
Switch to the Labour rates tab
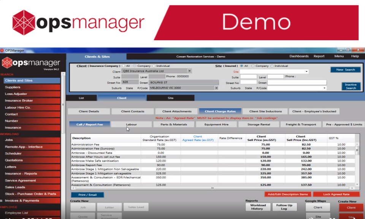(131, 124)
